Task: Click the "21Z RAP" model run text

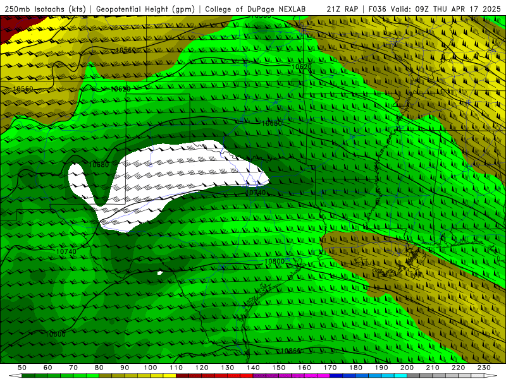Action: click(342, 9)
